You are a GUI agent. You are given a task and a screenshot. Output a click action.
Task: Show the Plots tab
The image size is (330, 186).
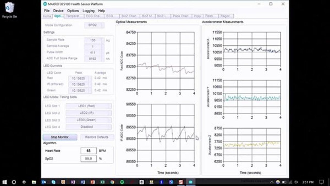(x=197, y=16)
